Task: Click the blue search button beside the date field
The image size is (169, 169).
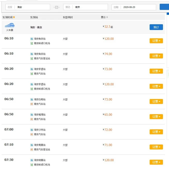Action: pos(164,7)
